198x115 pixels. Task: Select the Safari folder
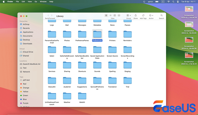52,50
